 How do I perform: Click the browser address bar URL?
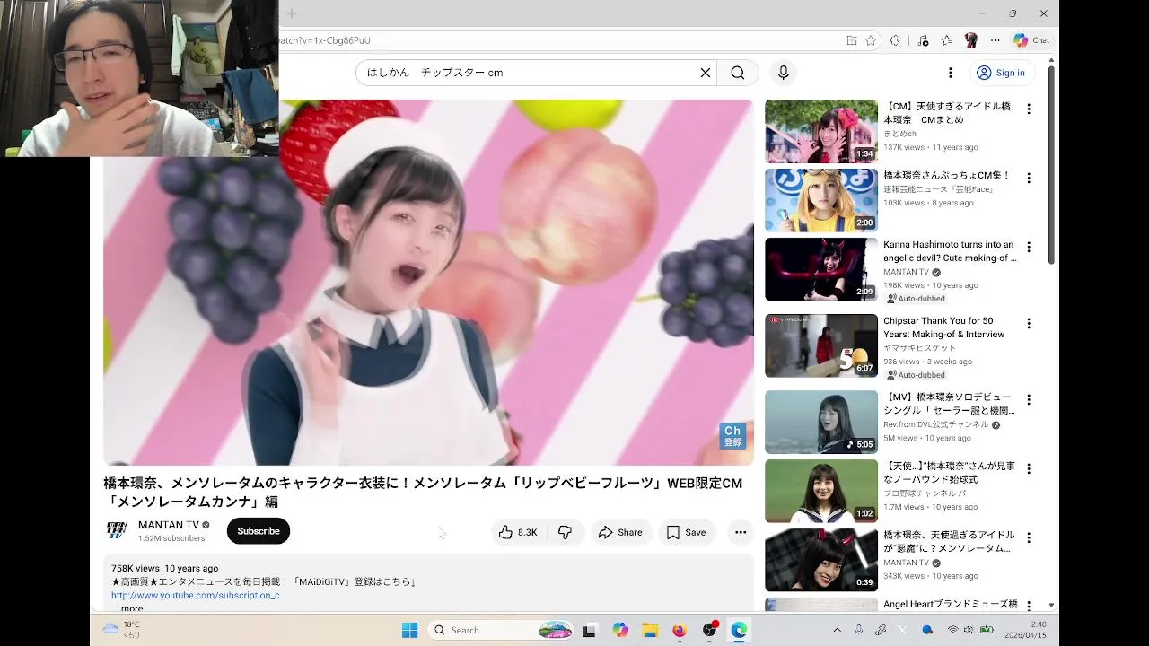(x=325, y=40)
